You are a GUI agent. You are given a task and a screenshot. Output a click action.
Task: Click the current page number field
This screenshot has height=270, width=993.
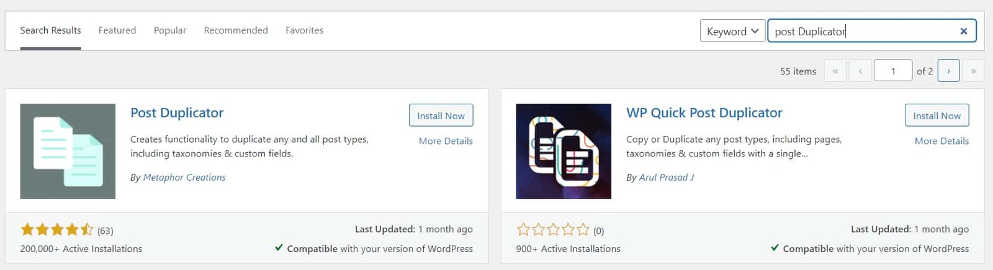click(892, 71)
